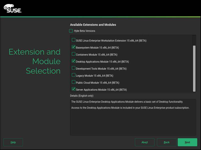The height and width of the screenshot is (150, 201).
Task: Click the Next button
Action: tap(187, 142)
